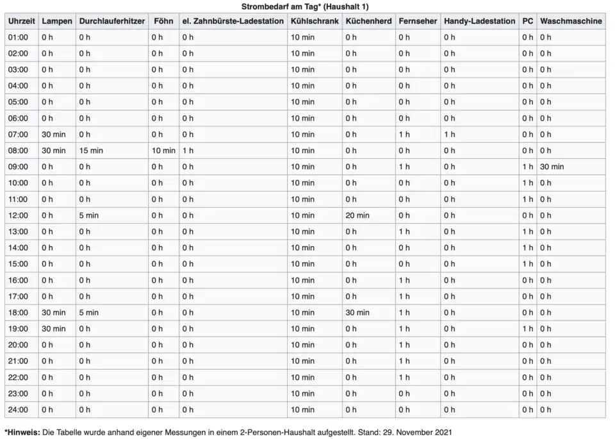Click the 30 min Waschmaschine cell

552,167
